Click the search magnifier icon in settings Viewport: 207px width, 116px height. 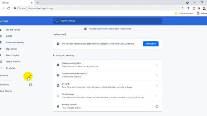(x=57, y=21)
